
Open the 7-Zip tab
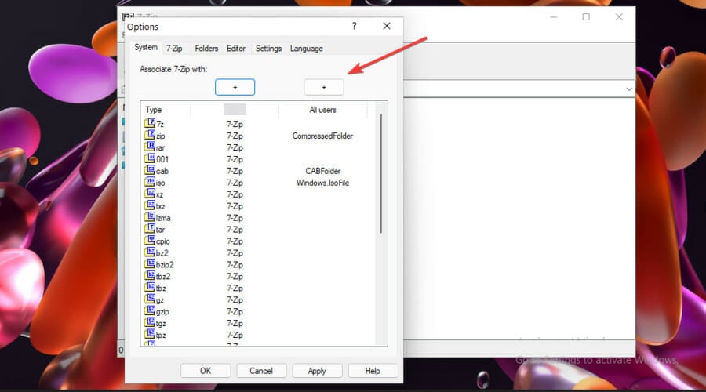tap(174, 49)
